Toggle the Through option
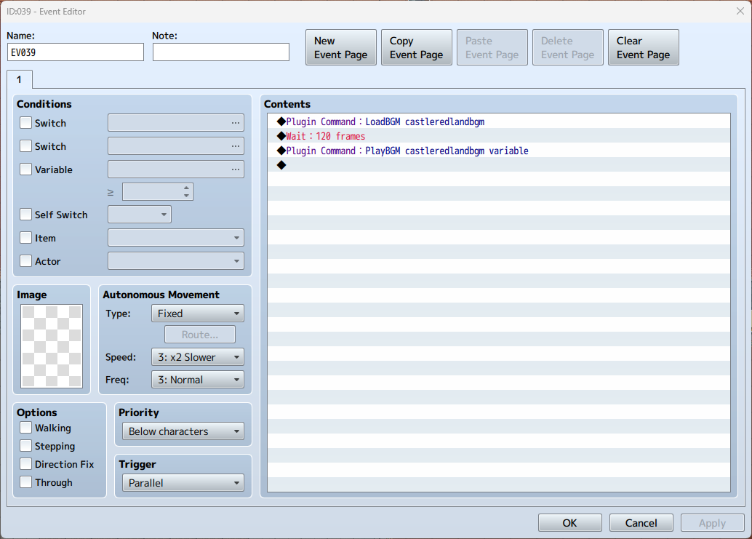Screen dimensions: 752x539 (x=26, y=482)
